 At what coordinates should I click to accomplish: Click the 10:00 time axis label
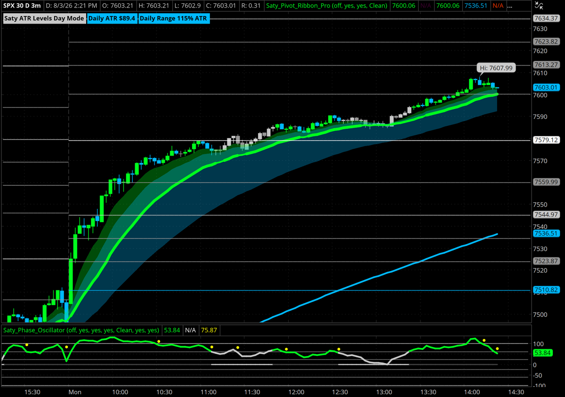[x=120, y=392]
